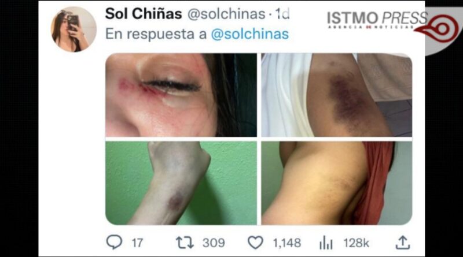Open Sol Chiñas profile avatar photo

pyautogui.click(x=74, y=29)
